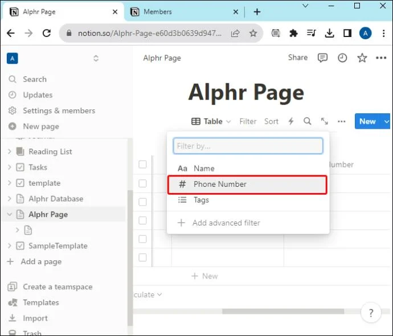
Task: Tick the fifth table row checkbox
Action: coord(142,257)
